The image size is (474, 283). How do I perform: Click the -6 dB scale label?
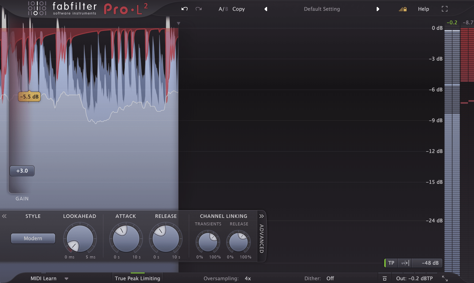[436, 90]
